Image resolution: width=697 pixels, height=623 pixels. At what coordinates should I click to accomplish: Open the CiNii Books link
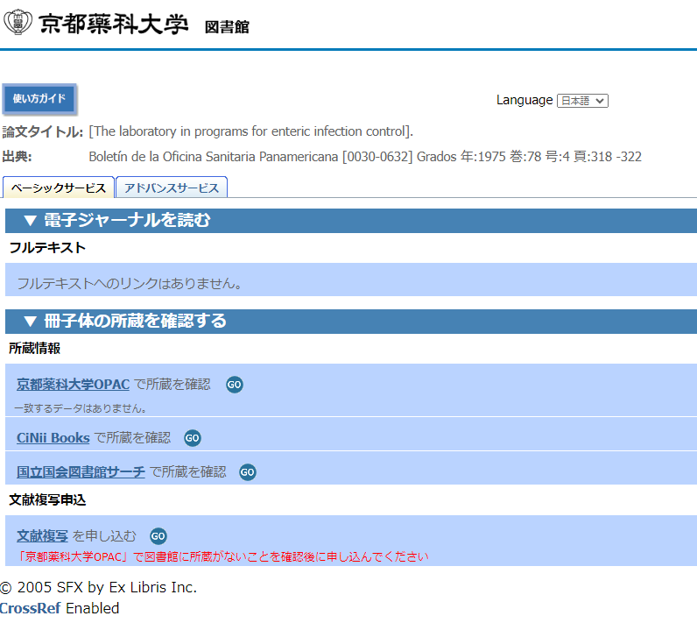pos(53,438)
